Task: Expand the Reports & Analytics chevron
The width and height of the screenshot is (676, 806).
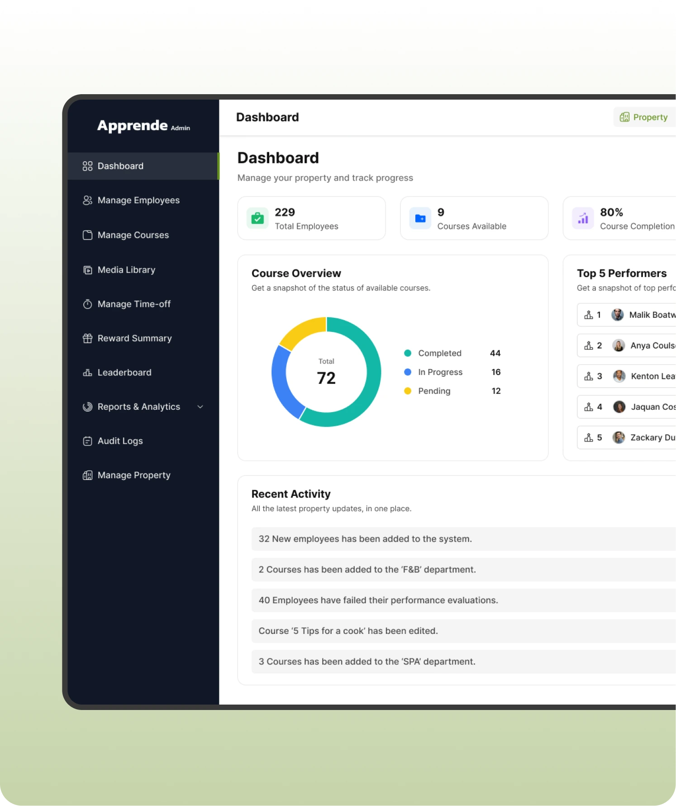Action: tap(200, 407)
